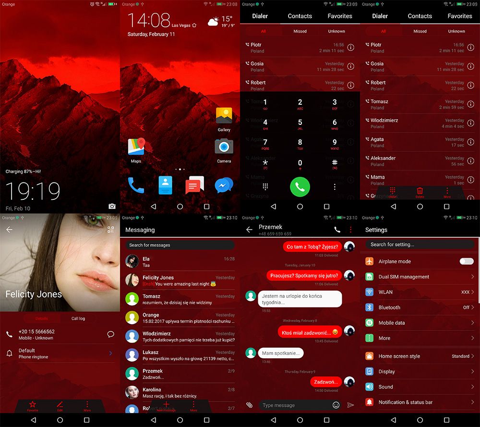This screenshot has height=427, width=480.
Task: Tap the QR code icon on Felicity Jones contact
Action: pyautogui.click(x=110, y=230)
